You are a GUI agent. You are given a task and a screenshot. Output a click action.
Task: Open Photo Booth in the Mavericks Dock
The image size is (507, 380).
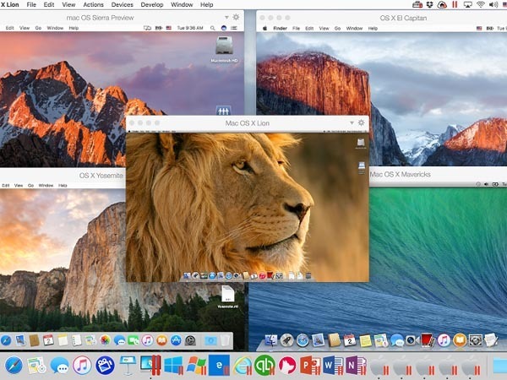coord(428,340)
